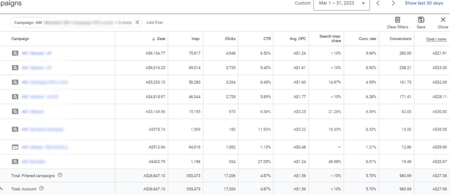Click the help icon beside Total: Account

(41, 188)
